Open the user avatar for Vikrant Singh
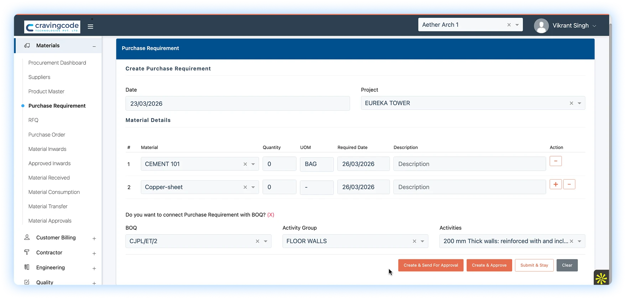The image size is (626, 299). pyautogui.click(x=541, y=26)
